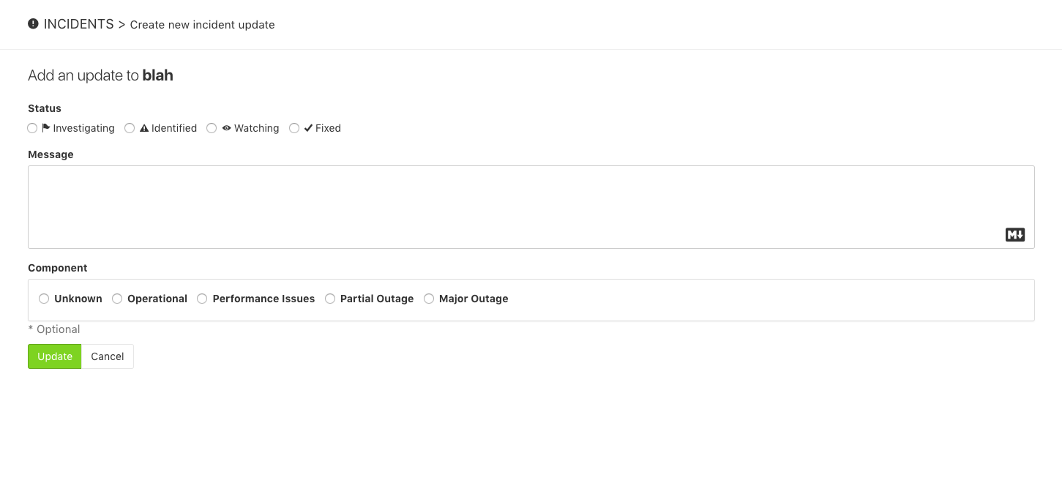Select the Fixed status radio

[x=294, y=128]
